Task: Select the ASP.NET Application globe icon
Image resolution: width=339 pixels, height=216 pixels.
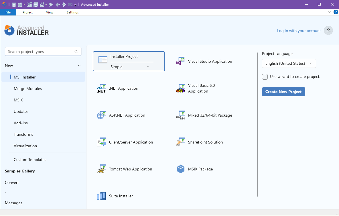Action: 101,115
